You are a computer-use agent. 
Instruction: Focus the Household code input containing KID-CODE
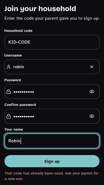point(52,42)
